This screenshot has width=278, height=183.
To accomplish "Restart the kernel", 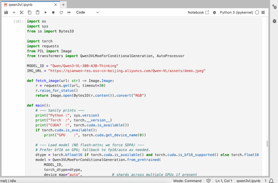I will pos(61,12).
